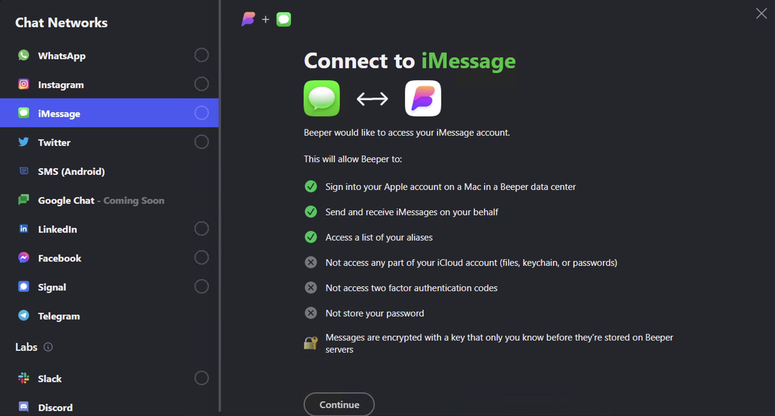Viewport: 775px width, 416px height.
Task: Click the Twitter icon in sidebar
Action: [24, 142]
